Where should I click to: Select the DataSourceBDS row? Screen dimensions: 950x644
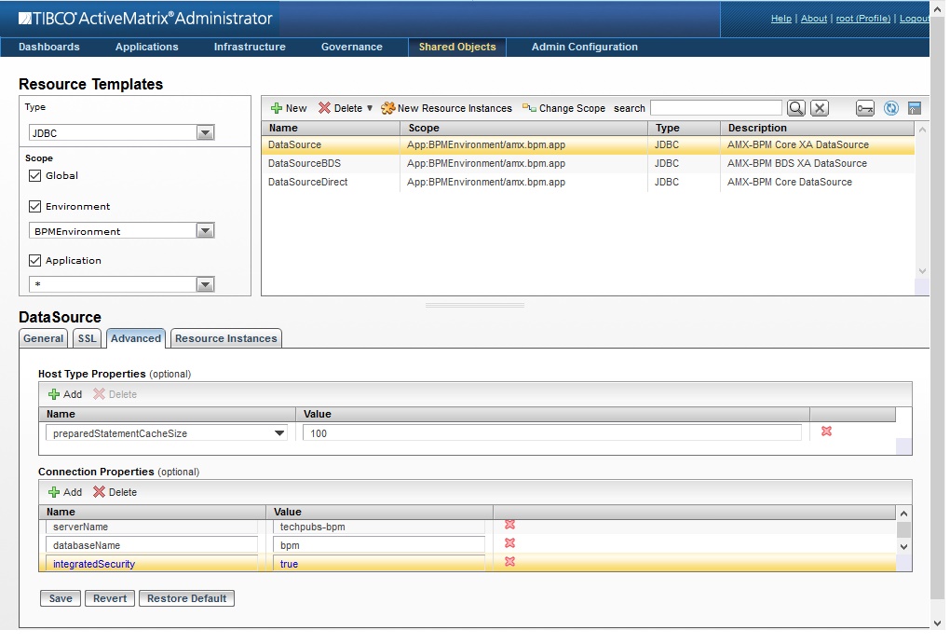tap(588, 164)
